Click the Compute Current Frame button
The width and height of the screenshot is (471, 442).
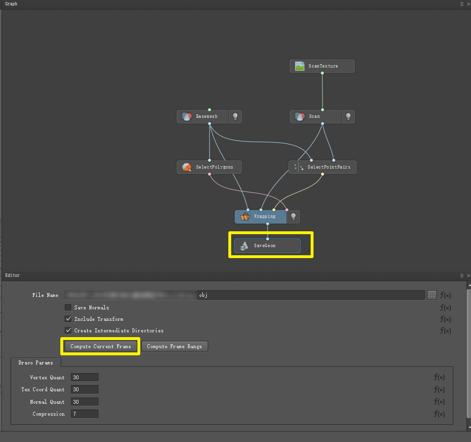pos(101,346)
